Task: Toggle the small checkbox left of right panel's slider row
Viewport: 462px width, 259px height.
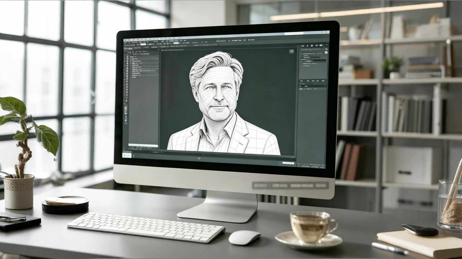Action: coord(301,61)
